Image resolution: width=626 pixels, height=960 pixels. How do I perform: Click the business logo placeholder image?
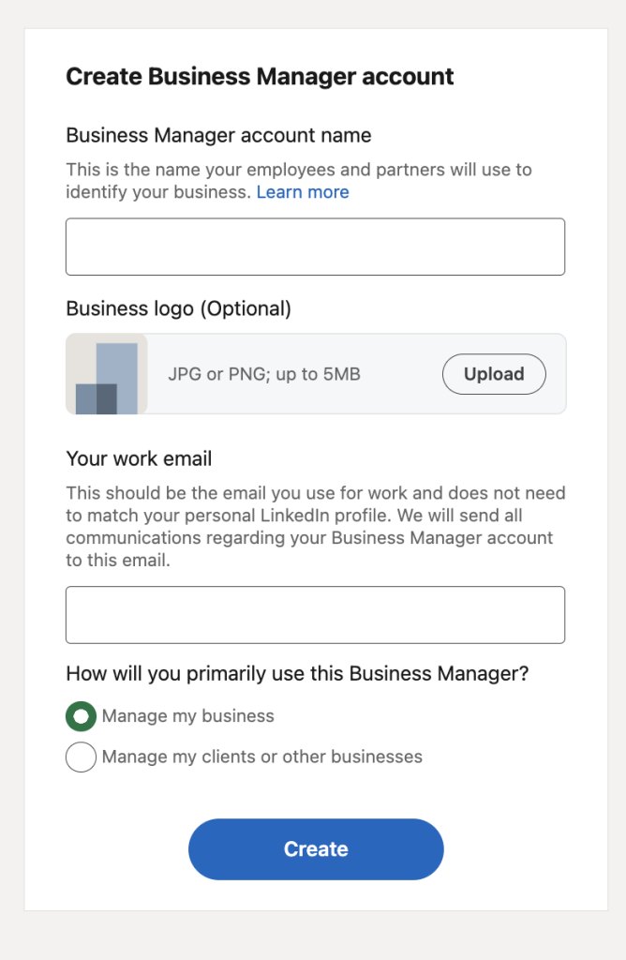(x=106, y=373)
